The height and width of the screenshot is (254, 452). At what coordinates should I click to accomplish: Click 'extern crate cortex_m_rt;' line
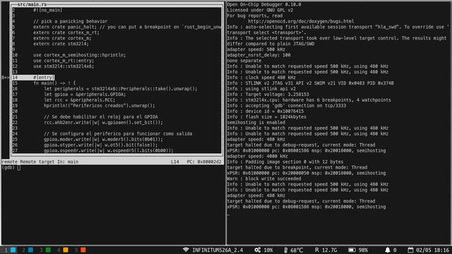click(x=66, y=32)
